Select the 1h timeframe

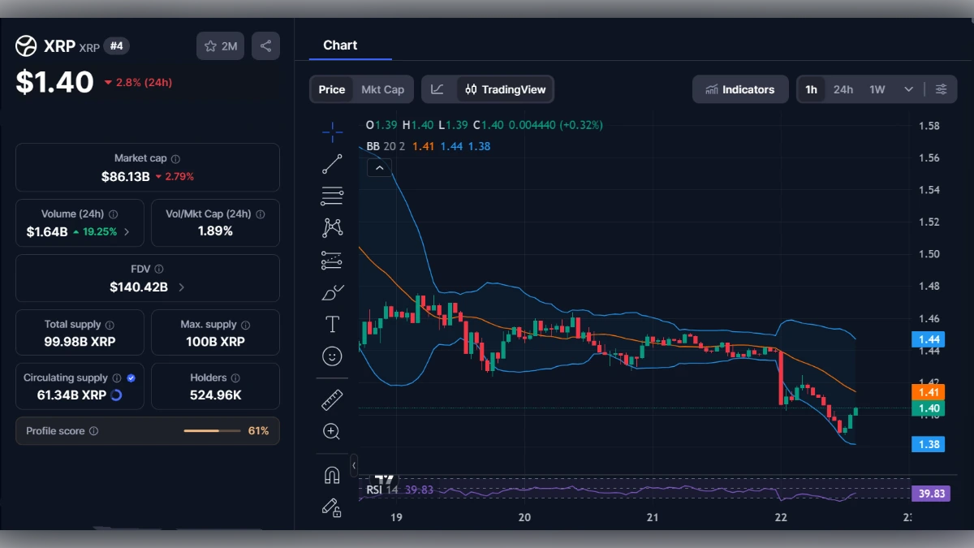[812, 89]
